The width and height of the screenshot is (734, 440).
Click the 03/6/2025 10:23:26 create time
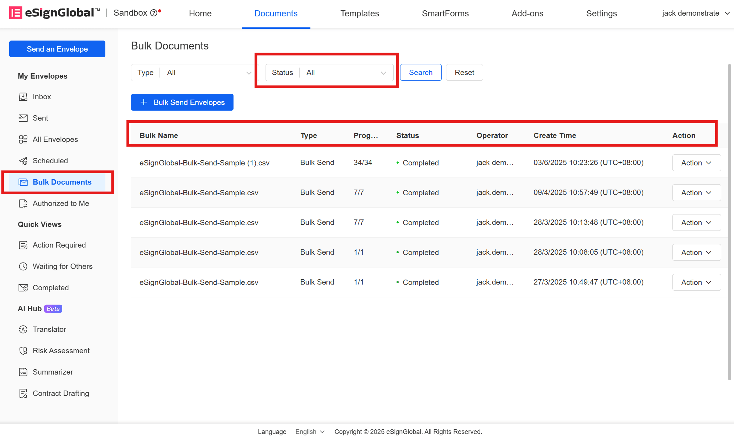588,163
